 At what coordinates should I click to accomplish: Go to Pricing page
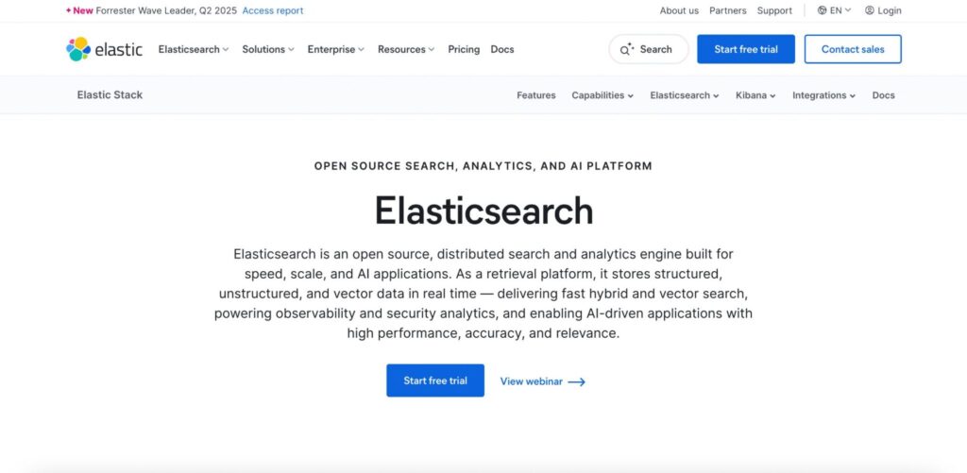coord(464,49)
